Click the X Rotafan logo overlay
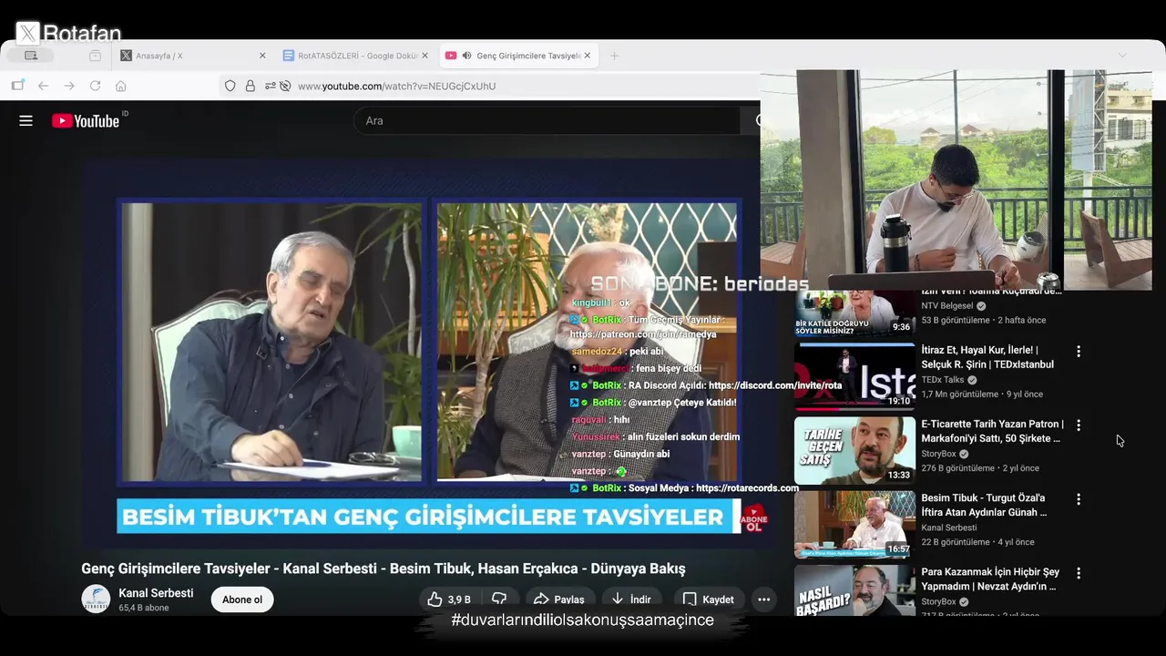1166x656 pixels. pos(69,34)
